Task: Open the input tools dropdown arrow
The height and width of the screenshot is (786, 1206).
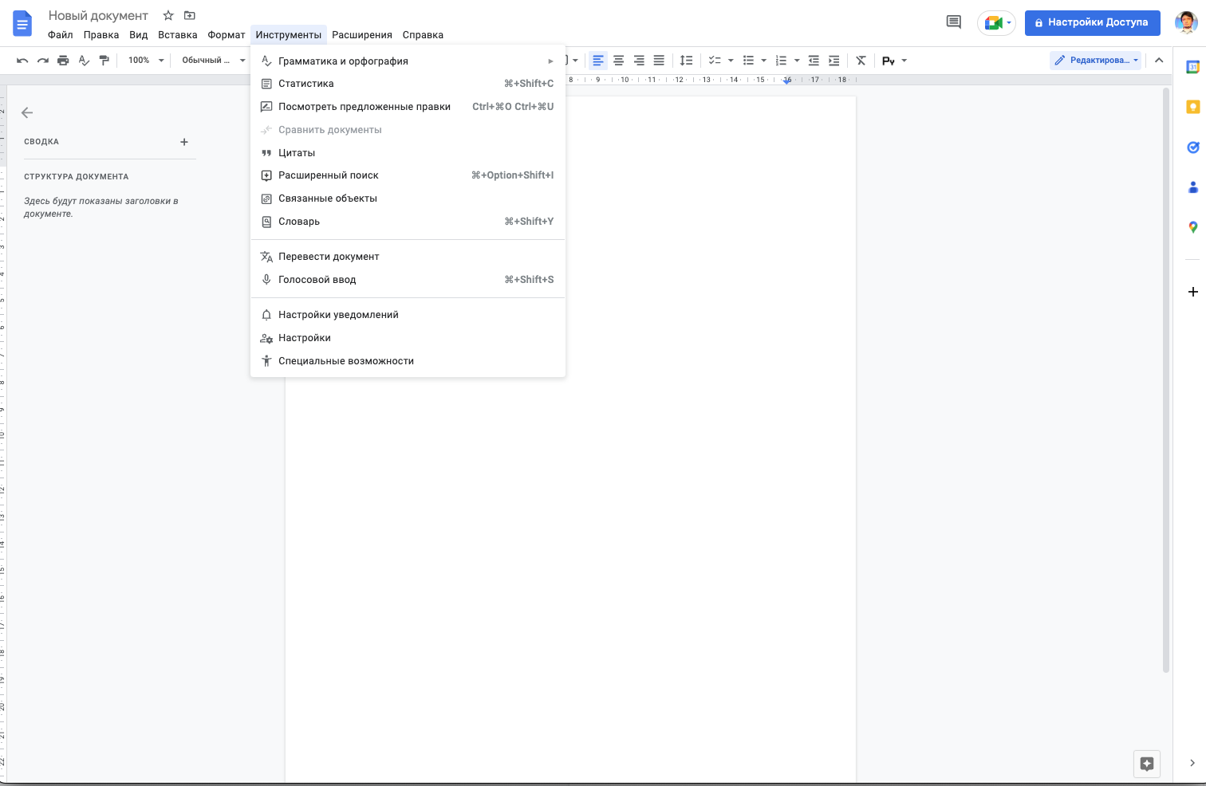Action: coord(904,61)
